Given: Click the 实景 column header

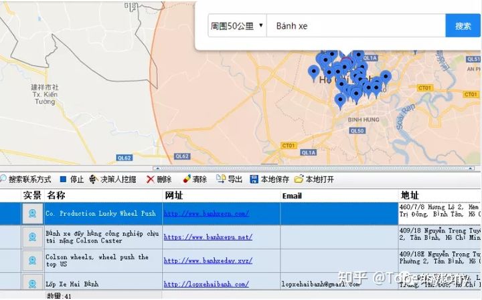Looking at the screenshot, I should pyautogui.click(x=32, y=195).
